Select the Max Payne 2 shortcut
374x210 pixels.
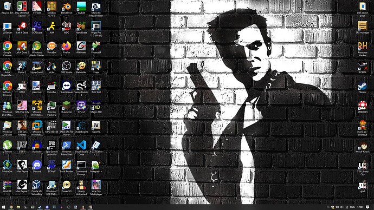click(22, 186)
